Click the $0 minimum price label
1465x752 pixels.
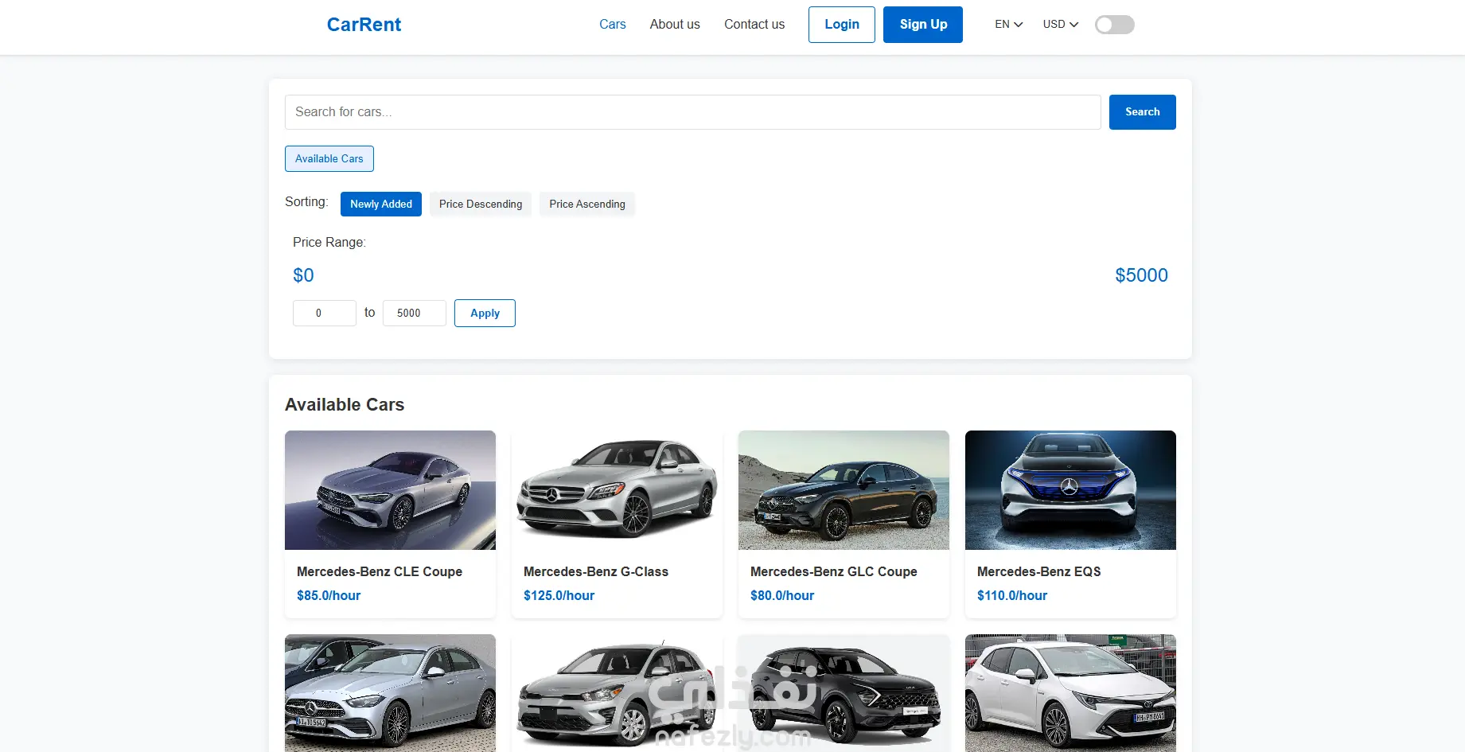click(303, 275)
